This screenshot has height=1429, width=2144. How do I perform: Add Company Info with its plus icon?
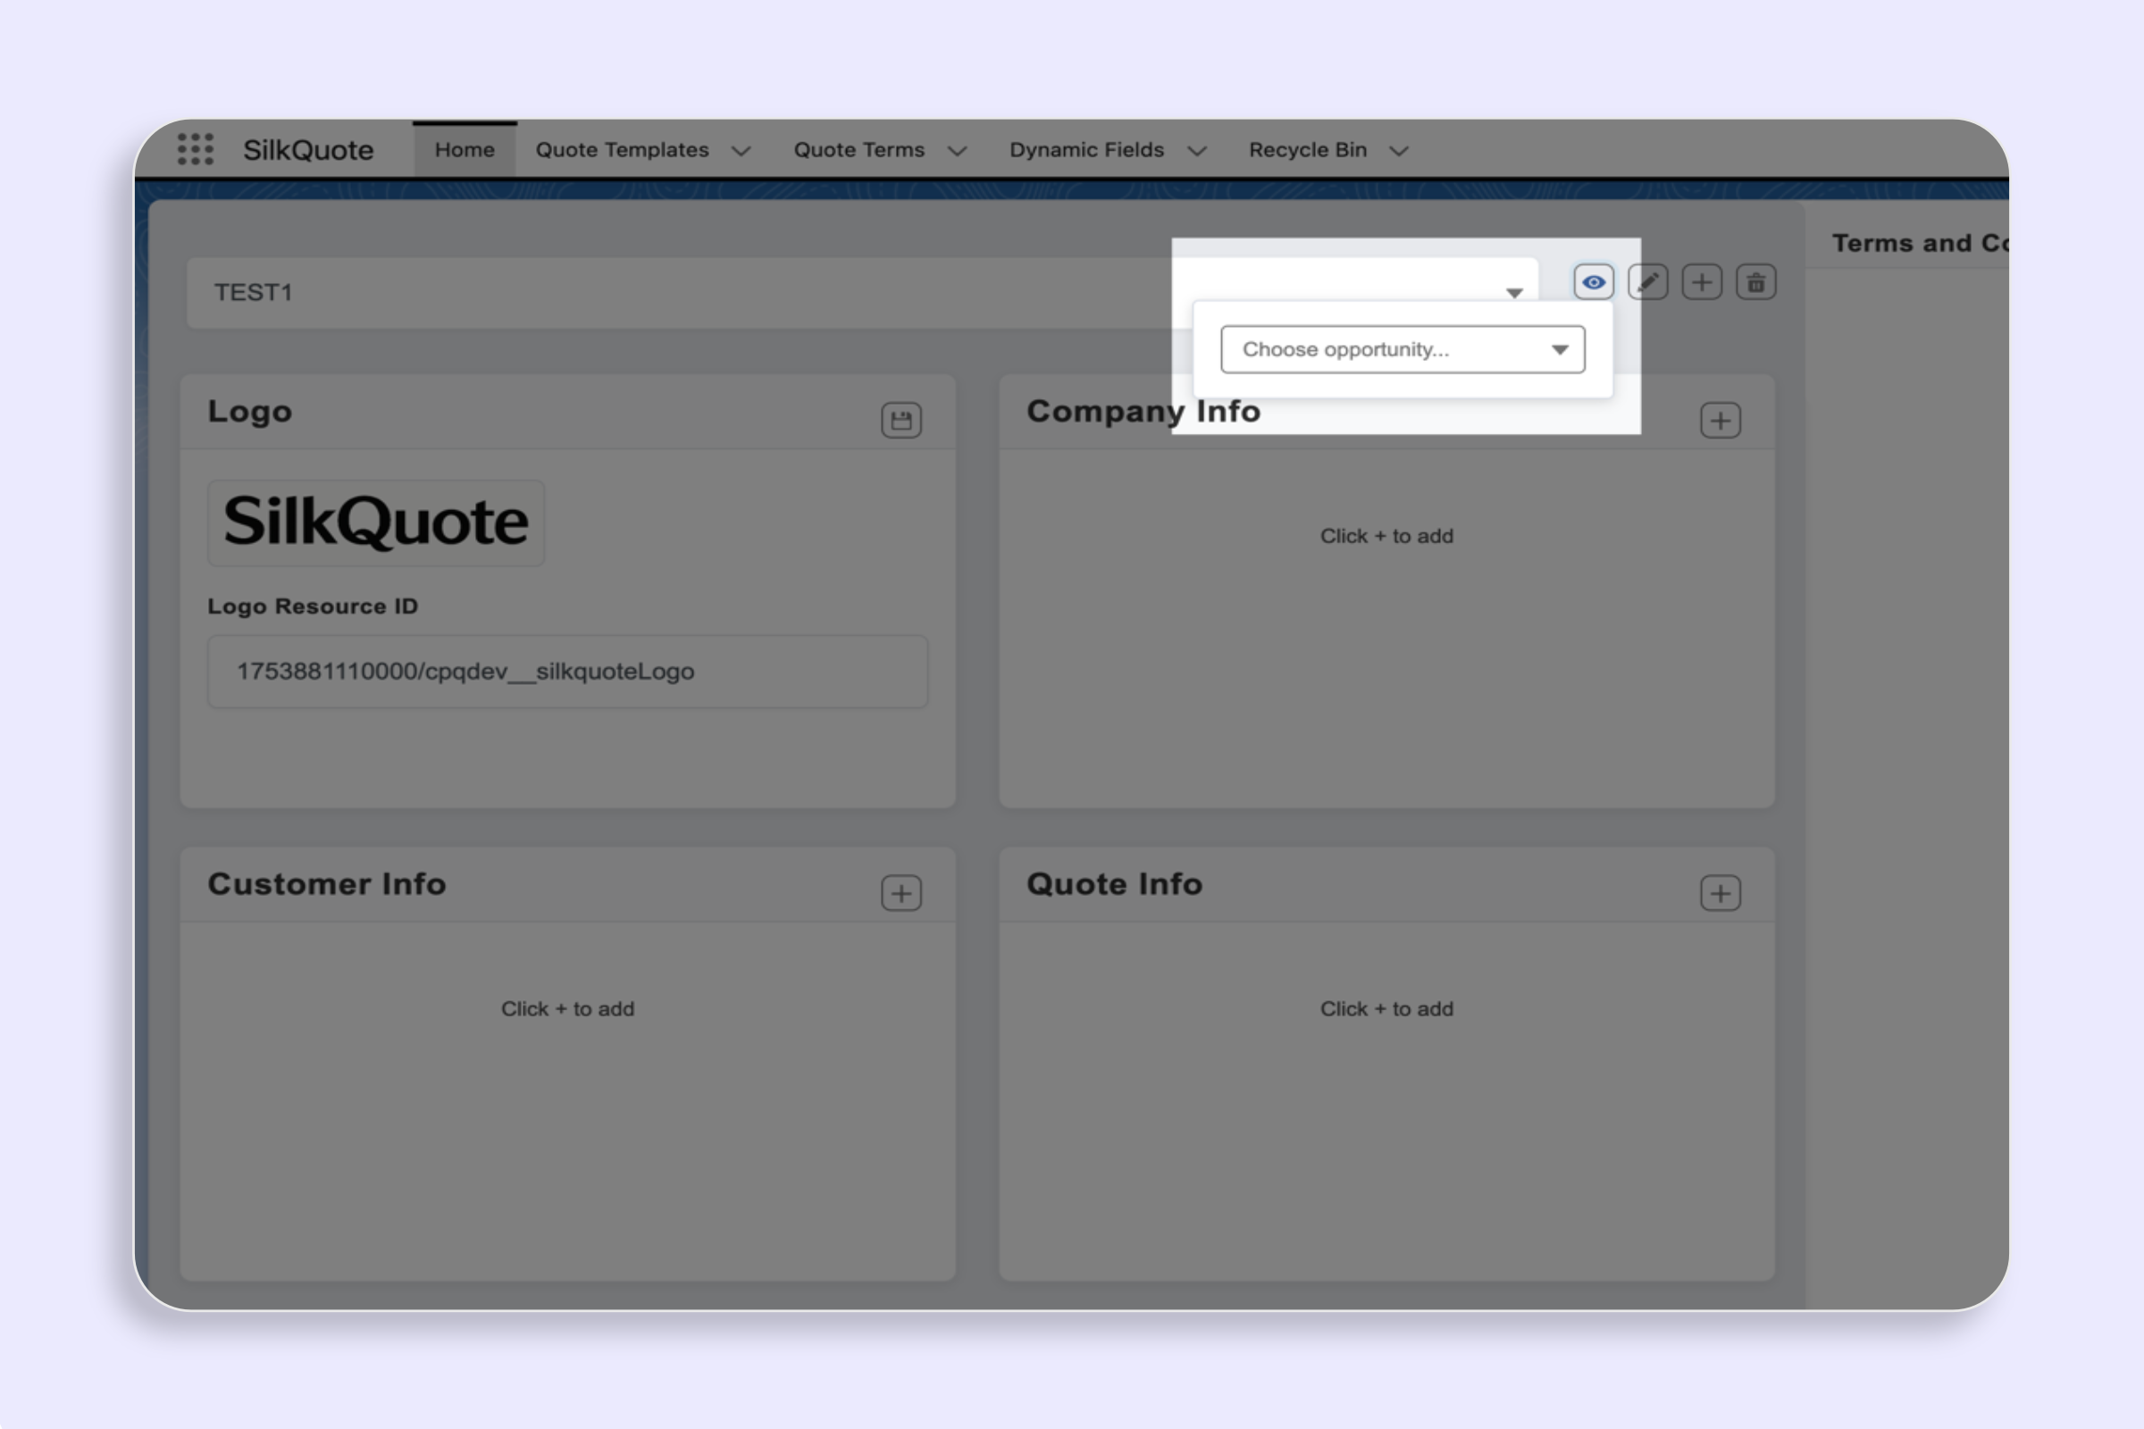[x=1721, y=419]
